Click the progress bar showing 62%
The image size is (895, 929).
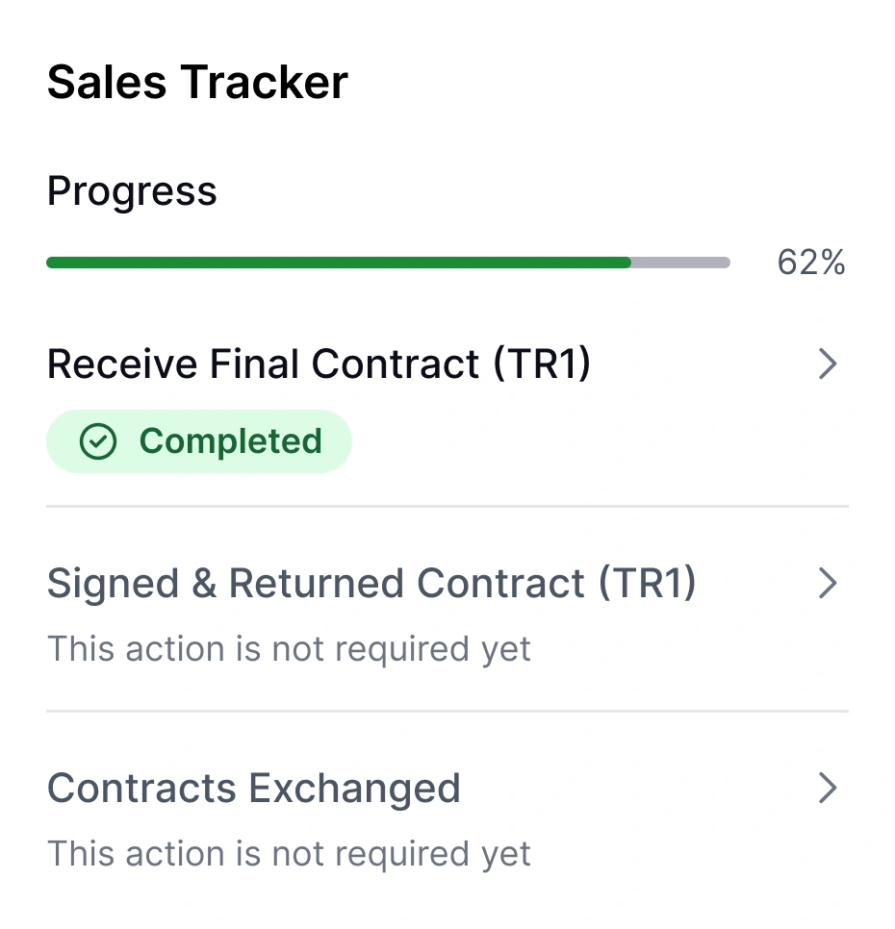[388, 262]
